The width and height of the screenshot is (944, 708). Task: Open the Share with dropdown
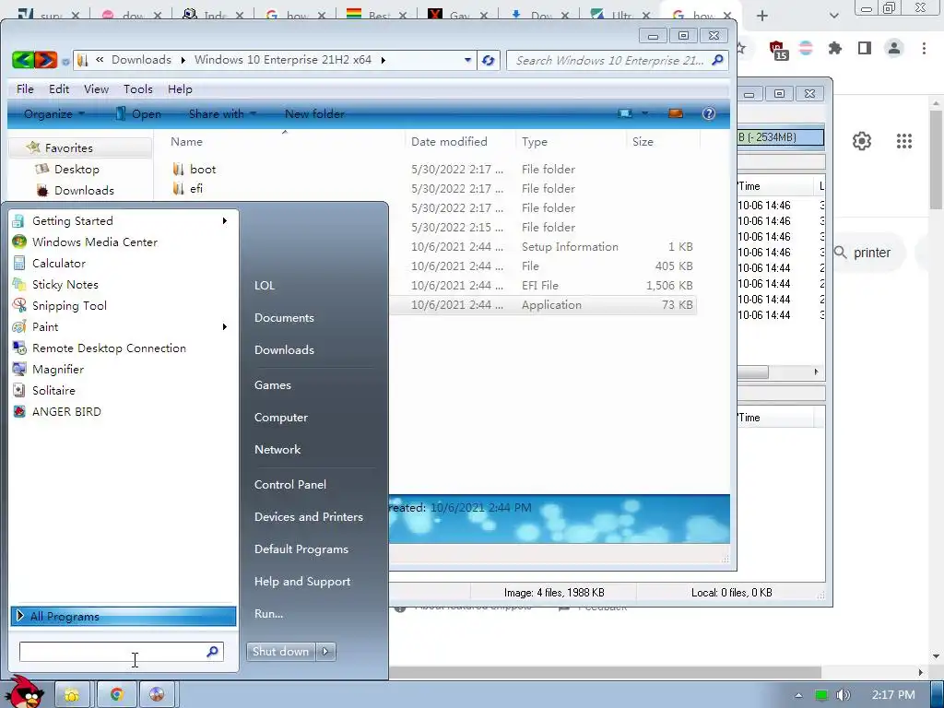click(222, 113)
